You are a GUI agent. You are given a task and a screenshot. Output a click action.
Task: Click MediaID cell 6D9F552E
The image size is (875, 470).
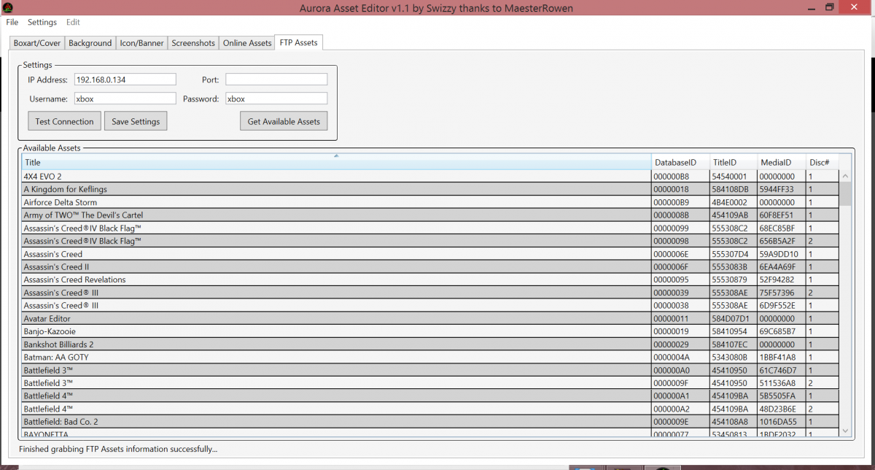click(x=782, y=306)
